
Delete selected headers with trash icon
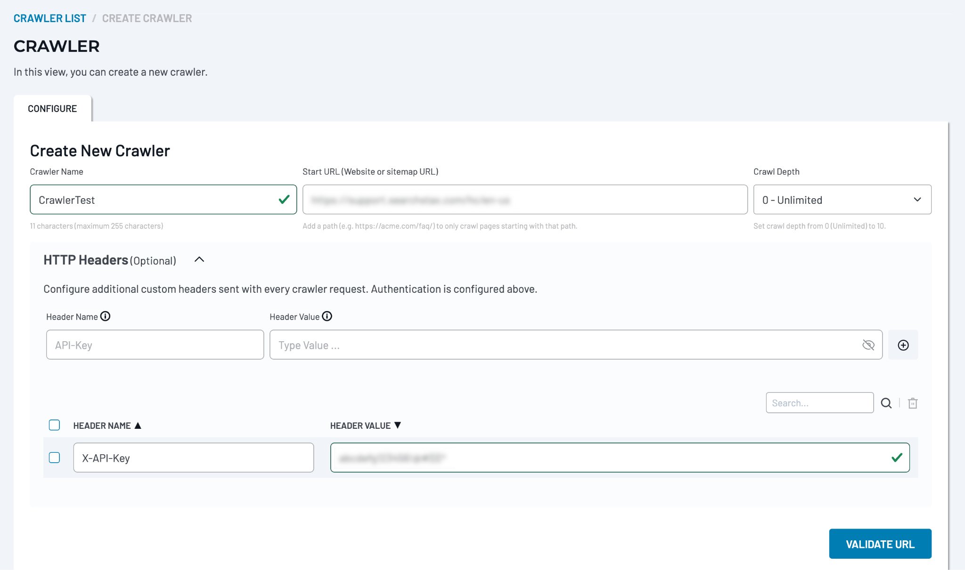click(913, 403)
